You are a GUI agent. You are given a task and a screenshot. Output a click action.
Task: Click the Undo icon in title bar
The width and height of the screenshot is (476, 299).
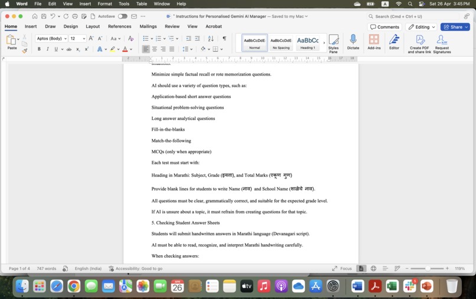coord(53,17)
